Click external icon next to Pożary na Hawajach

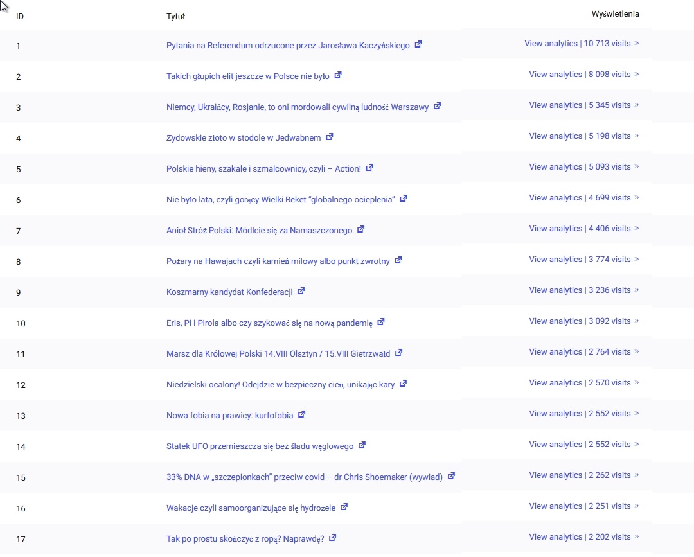398,260
